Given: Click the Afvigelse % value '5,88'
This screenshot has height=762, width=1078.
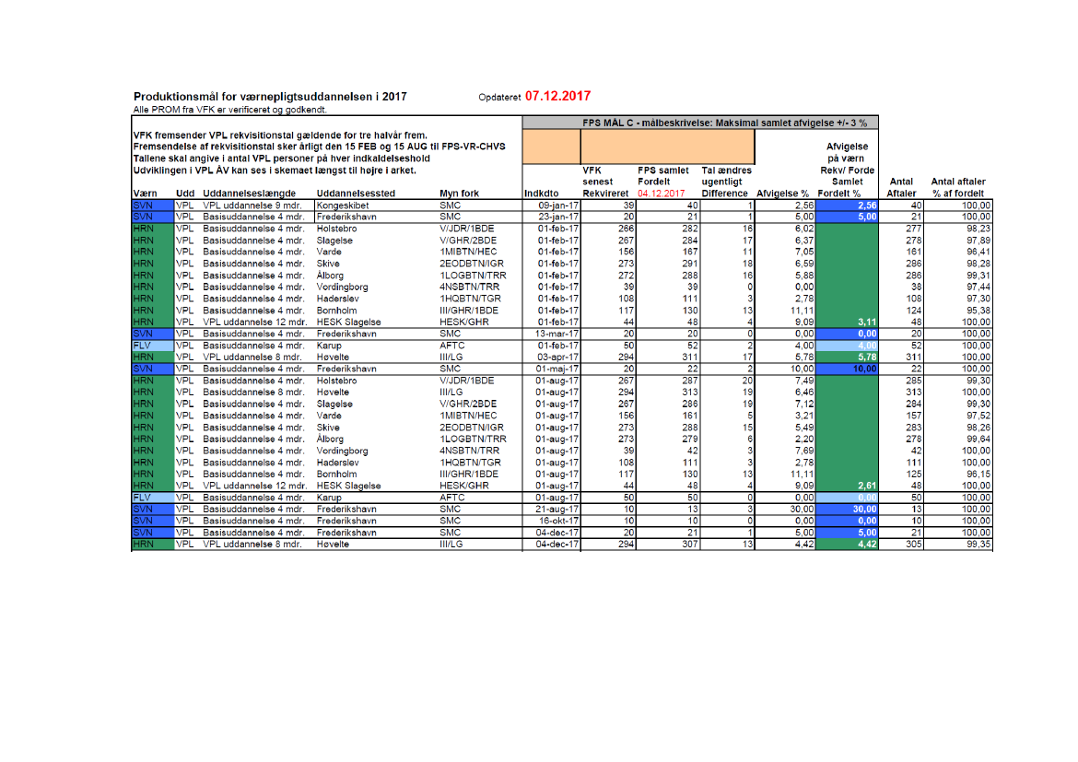Looking at the screenshot, I should (804, 275).
